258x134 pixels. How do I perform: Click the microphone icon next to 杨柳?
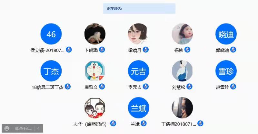187,50
